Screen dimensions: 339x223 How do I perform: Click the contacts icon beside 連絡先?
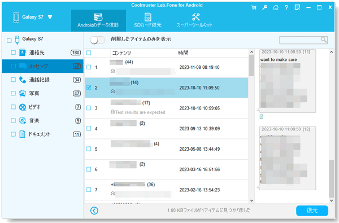pyautogui.click(x=22, y=53)
